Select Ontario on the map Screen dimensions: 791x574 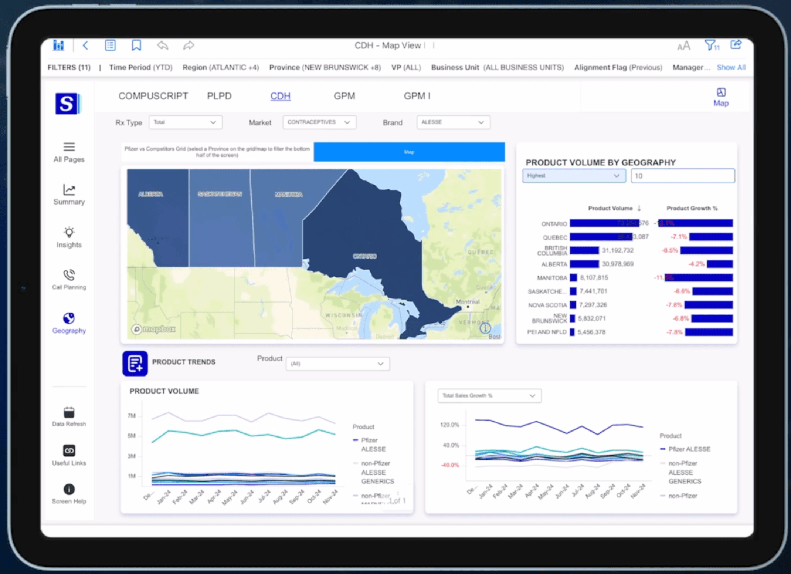point(365,256)
